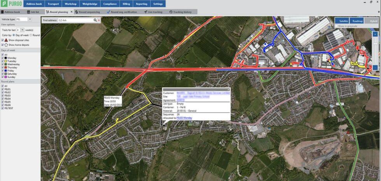
Task: Click the Purgo logo
Action: pos(11,4)
